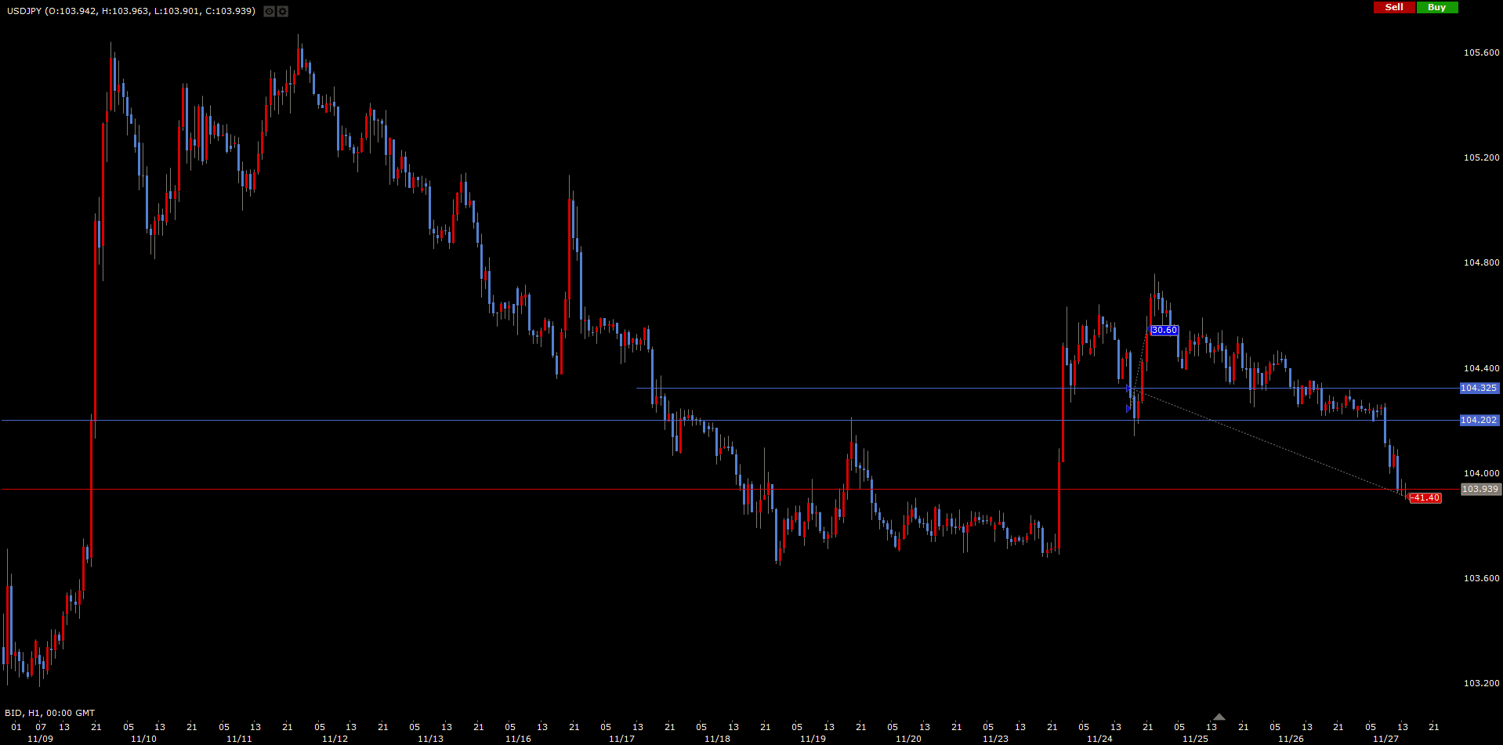Screen dimensions: 1503x745
Task: Click the red -41.40 loss label
Action: pos(1425,498)
